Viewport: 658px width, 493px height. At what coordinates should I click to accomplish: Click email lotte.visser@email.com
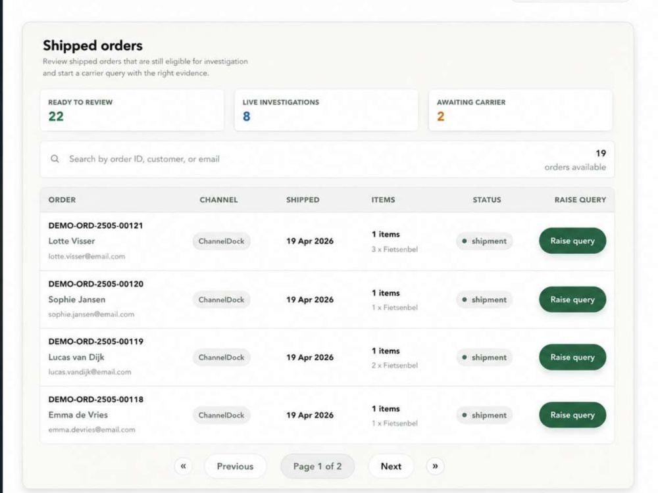87,256
